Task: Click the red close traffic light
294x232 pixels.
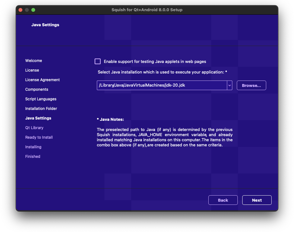Action: 20,10
